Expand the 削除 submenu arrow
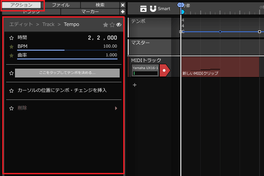This screenshot has height=176, width=264. [x=116, y=108]
